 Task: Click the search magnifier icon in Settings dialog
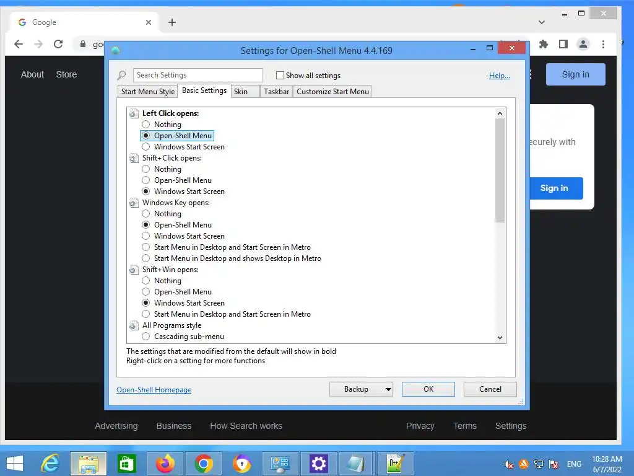[x=121, y=75]
